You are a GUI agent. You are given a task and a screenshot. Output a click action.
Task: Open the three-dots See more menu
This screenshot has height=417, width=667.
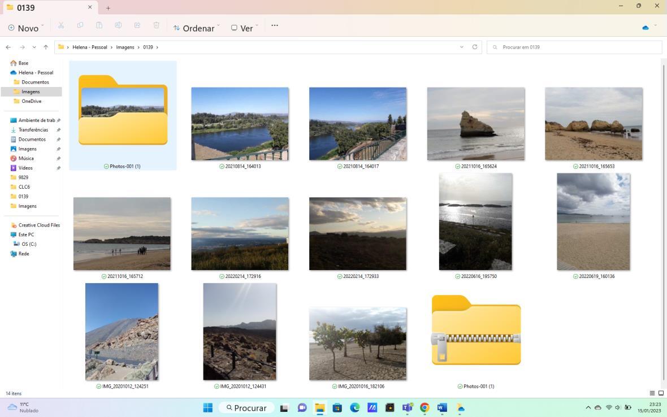pos(275,25)
